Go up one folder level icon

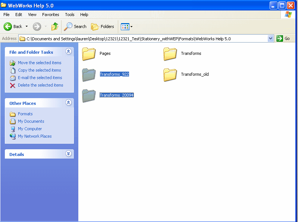click(x=55, y=26)
